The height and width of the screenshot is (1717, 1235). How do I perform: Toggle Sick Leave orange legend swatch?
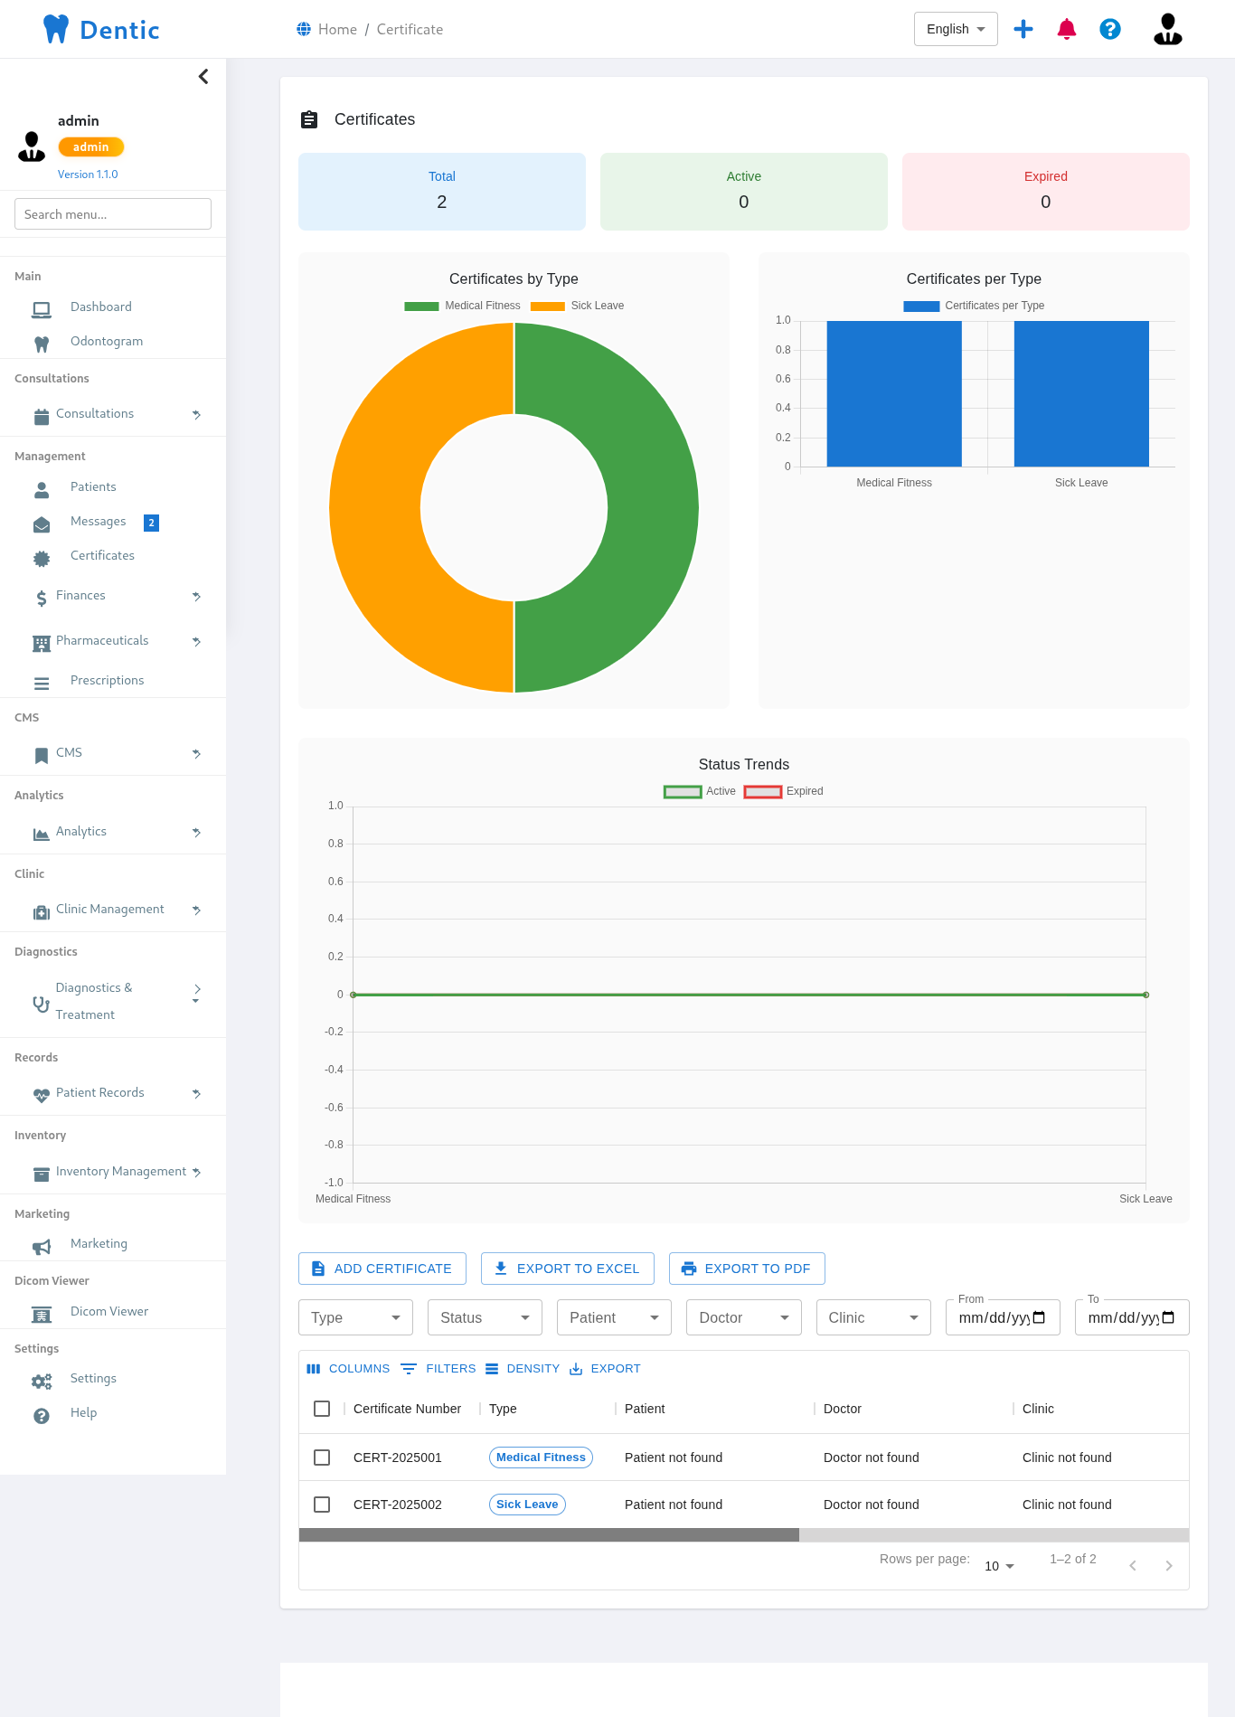(547, 307)
